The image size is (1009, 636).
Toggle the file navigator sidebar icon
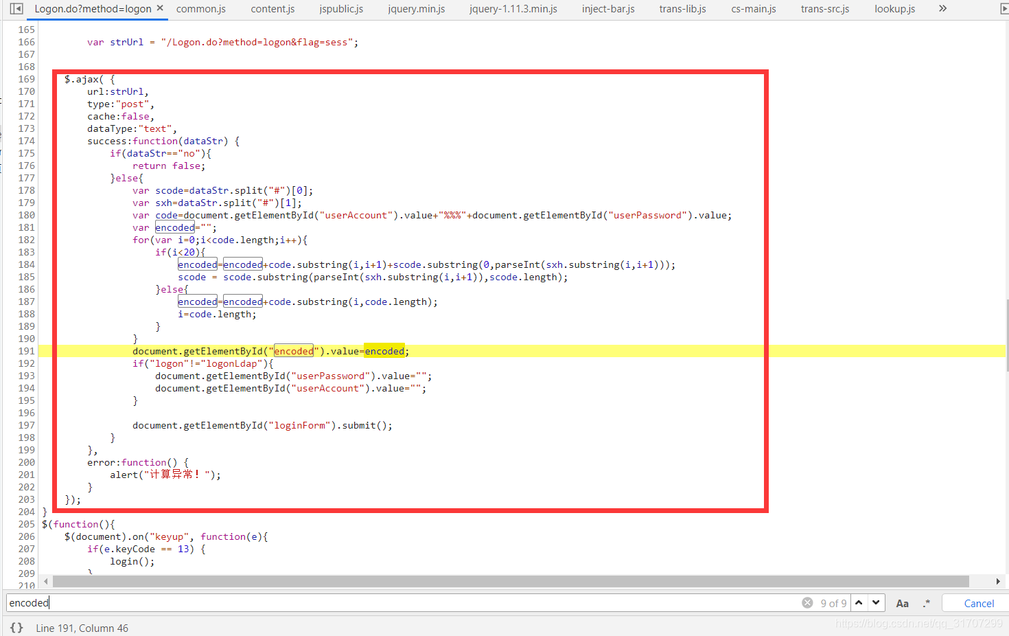coord(16,9)
